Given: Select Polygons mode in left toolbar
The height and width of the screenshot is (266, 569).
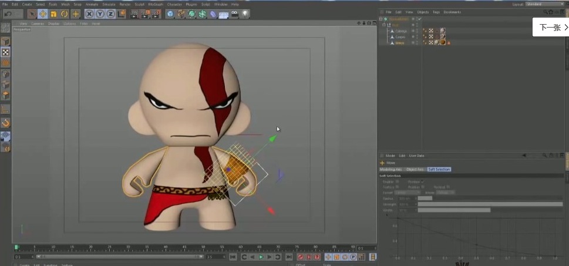Looking at the screenshot, I should click(x=5, y=96).
